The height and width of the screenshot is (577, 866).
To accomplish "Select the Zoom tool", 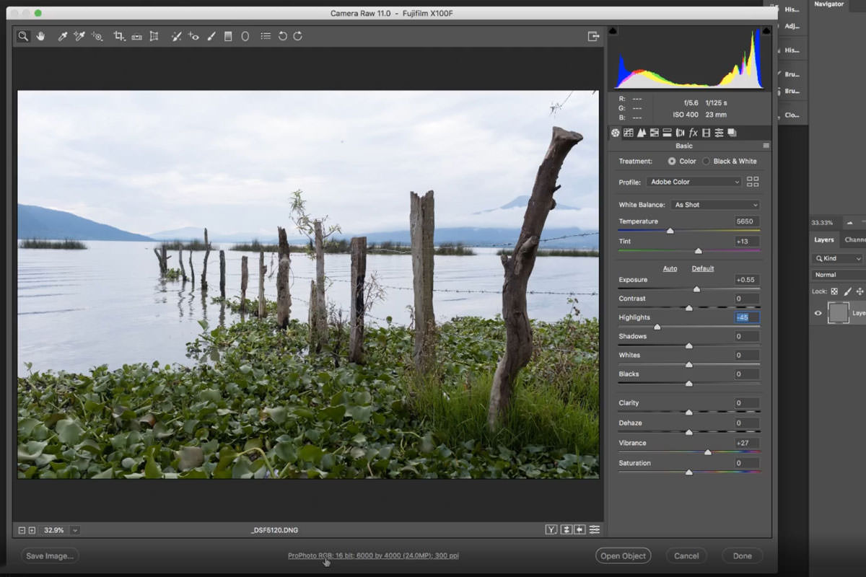I will [x=22, y=35].
